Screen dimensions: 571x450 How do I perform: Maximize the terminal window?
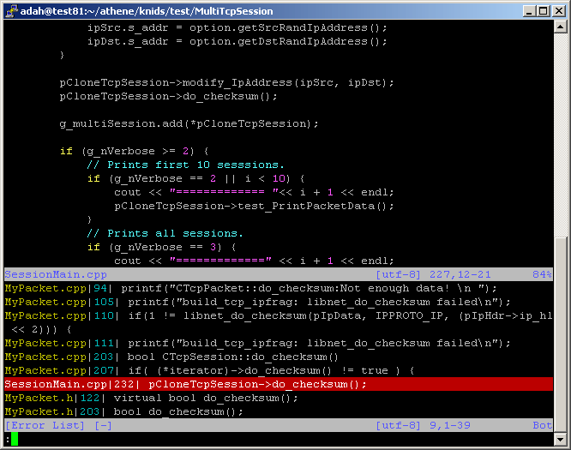click(543, 11)
